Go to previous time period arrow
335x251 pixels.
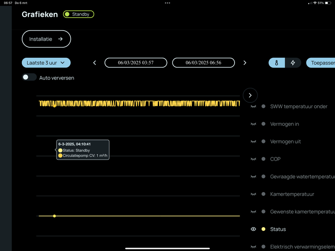pos(95,63)
